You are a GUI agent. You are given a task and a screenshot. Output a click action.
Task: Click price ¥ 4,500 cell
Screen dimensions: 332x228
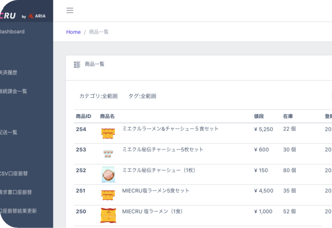(x=264, y=191)
